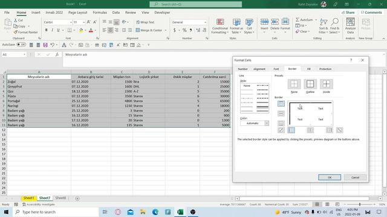387x217 pixels.
Task: Toggle Italic formatting
Action: 52,30
